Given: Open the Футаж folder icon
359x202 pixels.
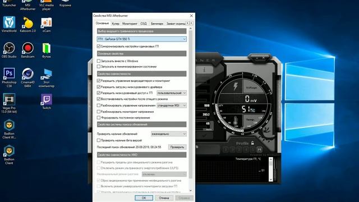Looking at the screenshot, I should [47, 50].
